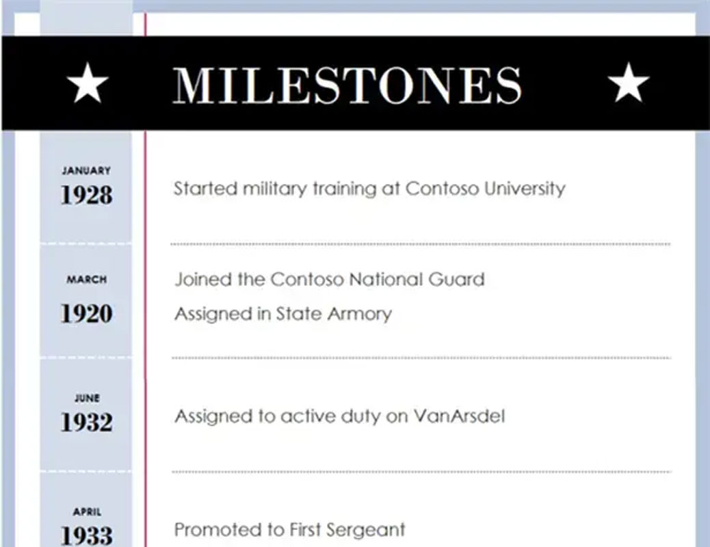
Task: Click the 'Promoted to First Sergeant' entry
Action: (x=289, y=529)
